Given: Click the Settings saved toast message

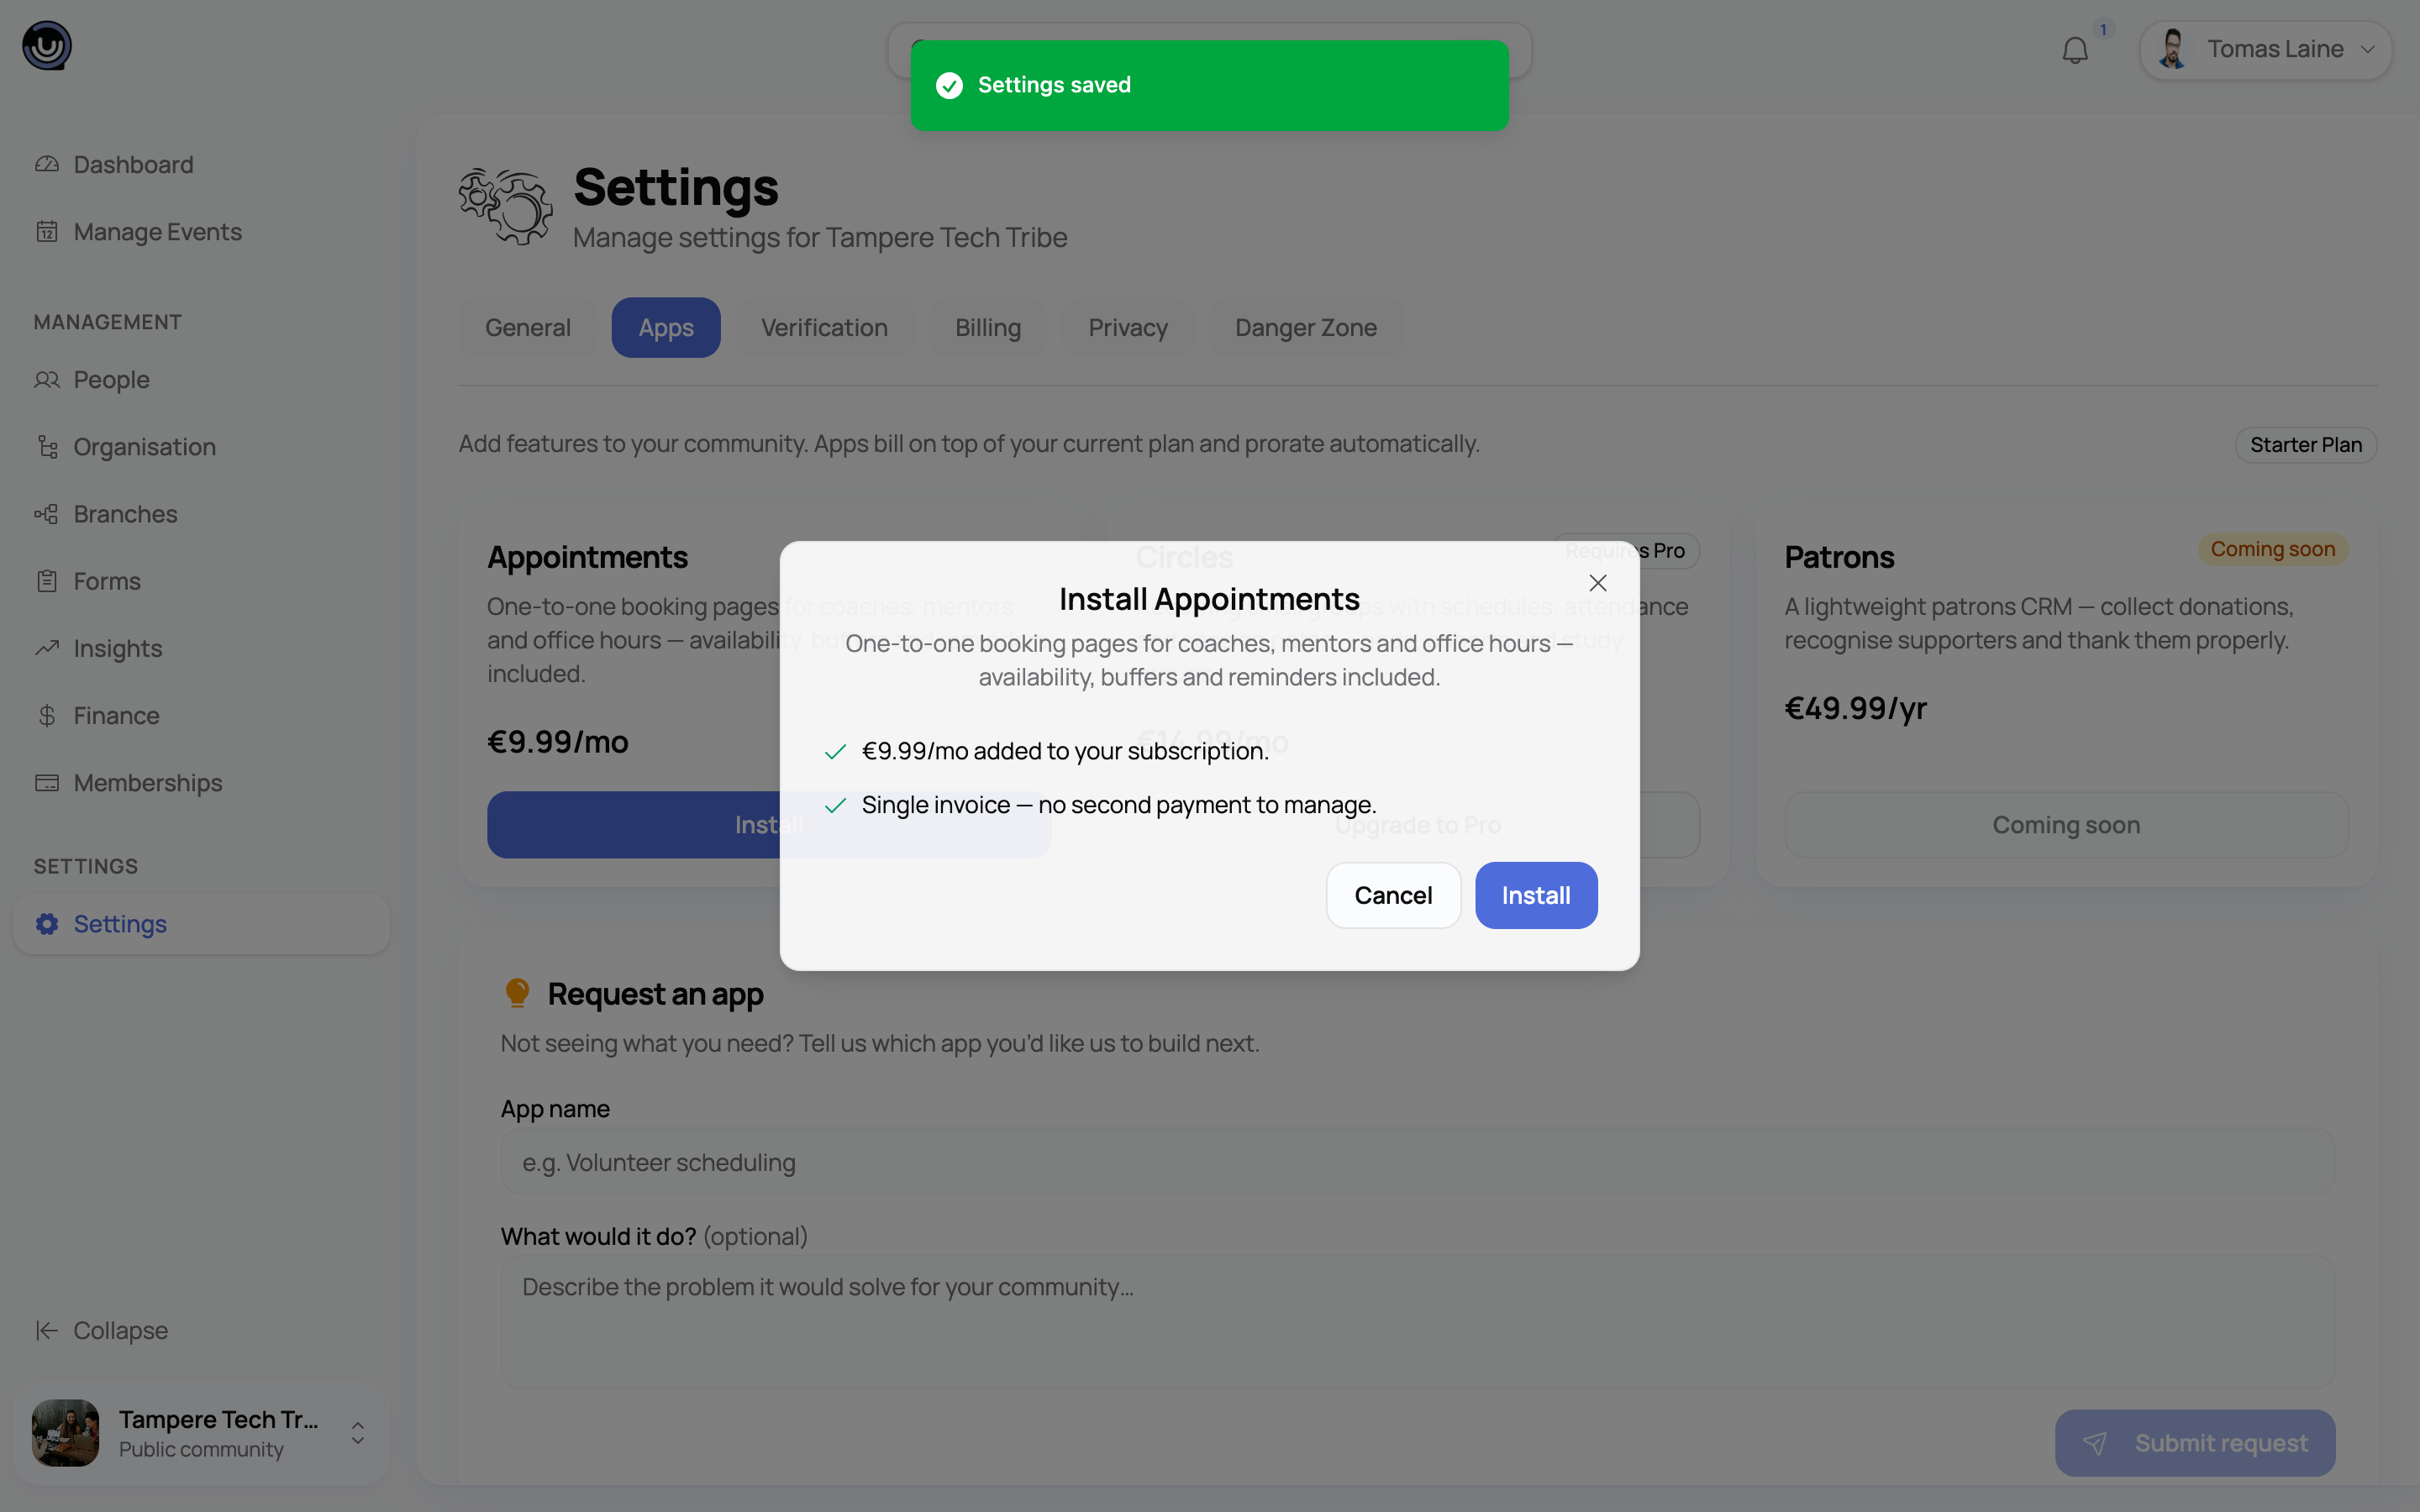Looking at the screenshot, I should (x=1209, y=86).
